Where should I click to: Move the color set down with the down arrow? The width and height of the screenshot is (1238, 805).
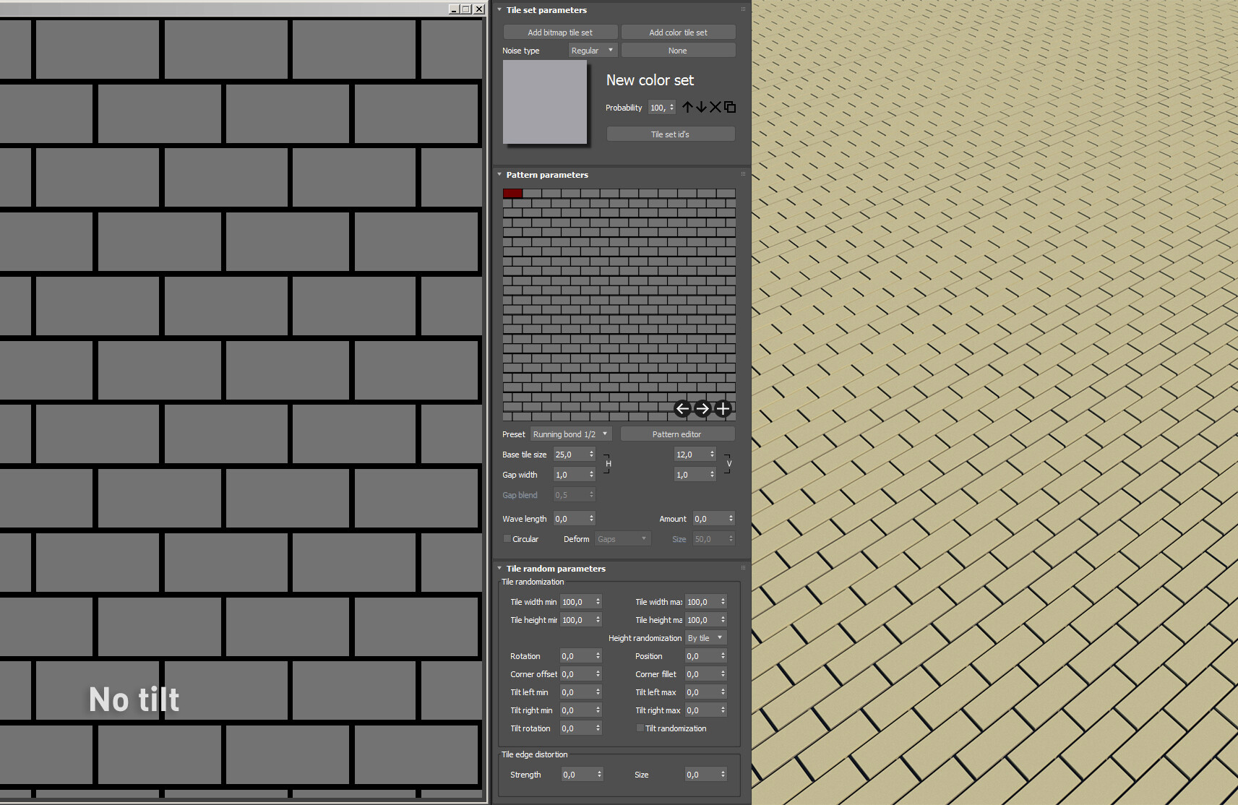(x=701, y=107)
